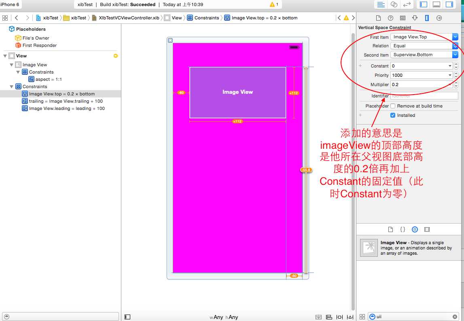Click the outline filter icon
464x321 pixels.
tap(7, 317)
